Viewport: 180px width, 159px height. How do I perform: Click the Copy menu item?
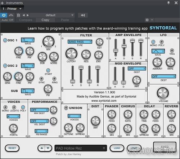pos(45,20)
